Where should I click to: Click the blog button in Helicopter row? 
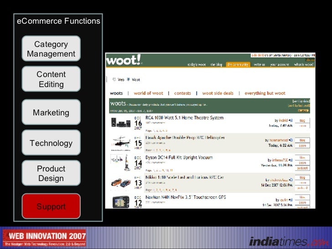tap(302, 140)
